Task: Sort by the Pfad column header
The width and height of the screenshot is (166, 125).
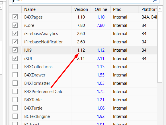Action: tap(125, 9)
